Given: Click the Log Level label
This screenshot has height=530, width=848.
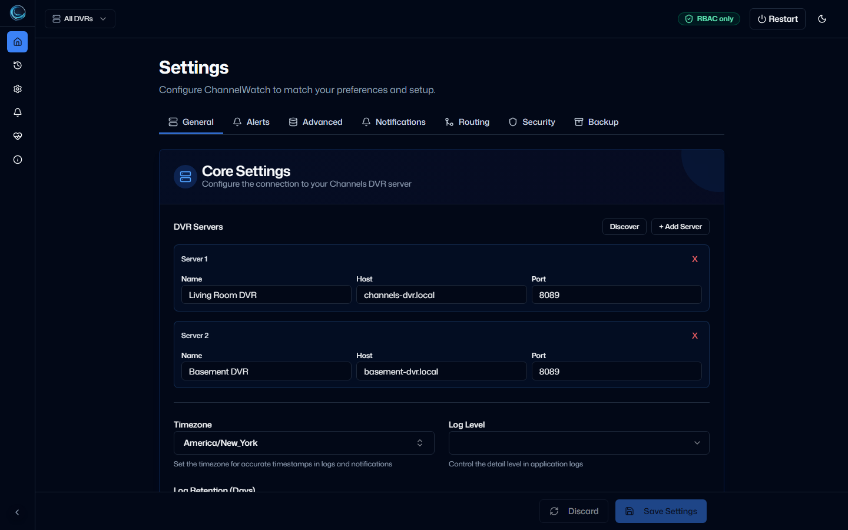Looking at the screenshot, I should pyautogui.click(x=467, y=425).
